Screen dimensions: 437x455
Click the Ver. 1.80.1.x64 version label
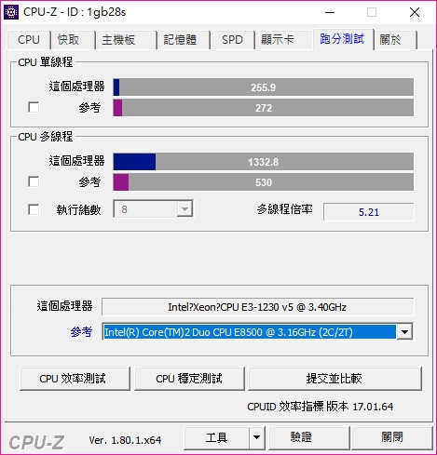(125, 440)
